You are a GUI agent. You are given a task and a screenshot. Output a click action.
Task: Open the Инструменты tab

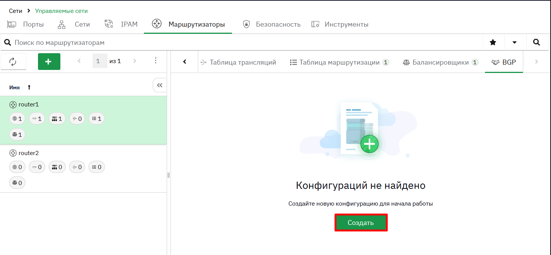(339, 24)
